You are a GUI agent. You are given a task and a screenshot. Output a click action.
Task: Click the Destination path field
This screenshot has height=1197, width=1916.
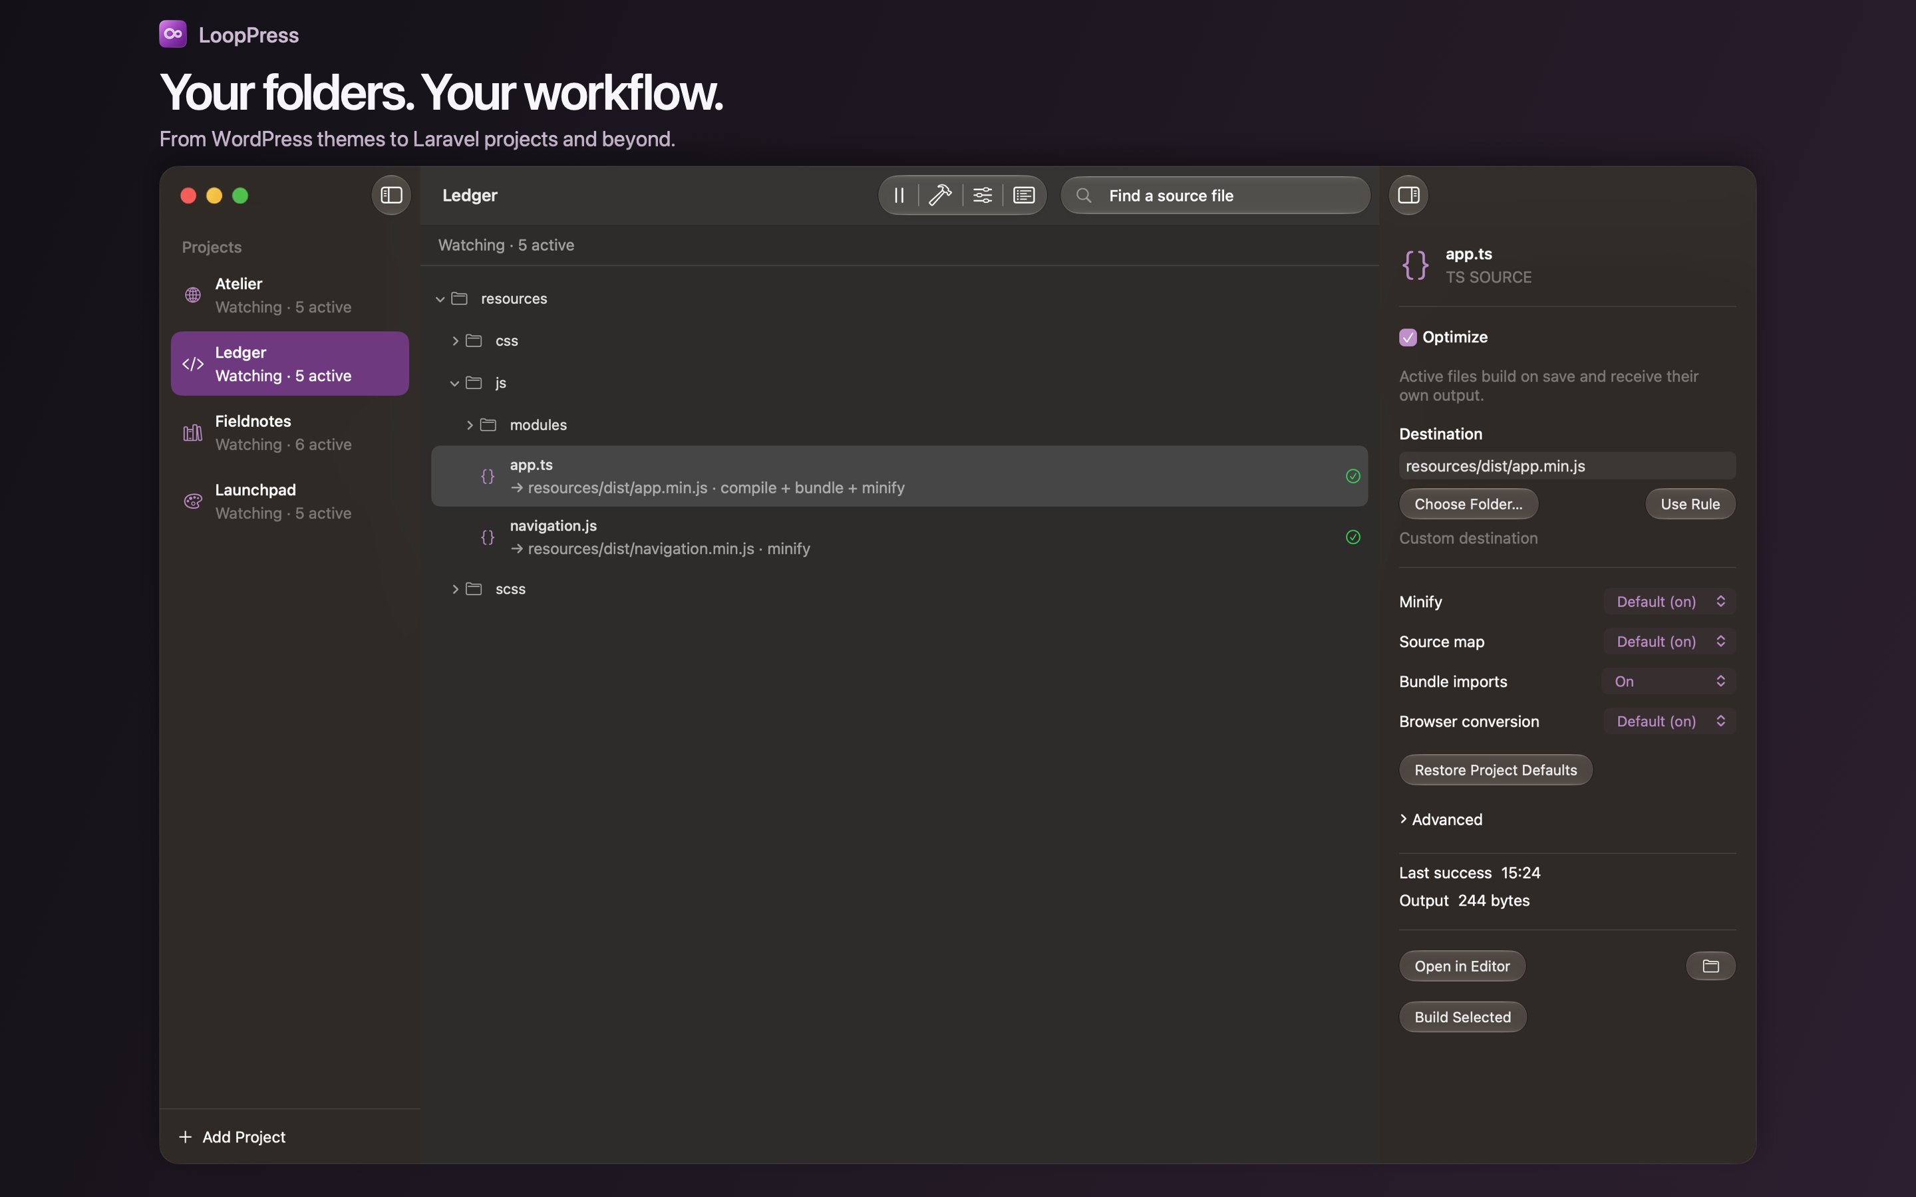[1567, 465]
